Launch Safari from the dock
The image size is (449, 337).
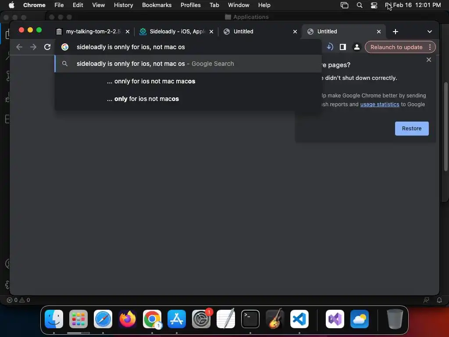(103, 319)
